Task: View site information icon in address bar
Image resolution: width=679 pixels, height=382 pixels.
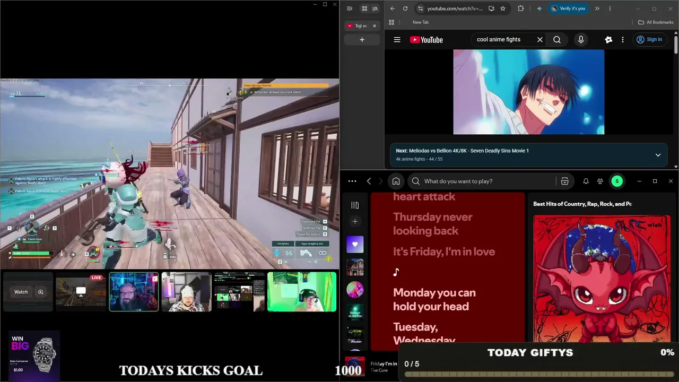Action: click(420, 8)
